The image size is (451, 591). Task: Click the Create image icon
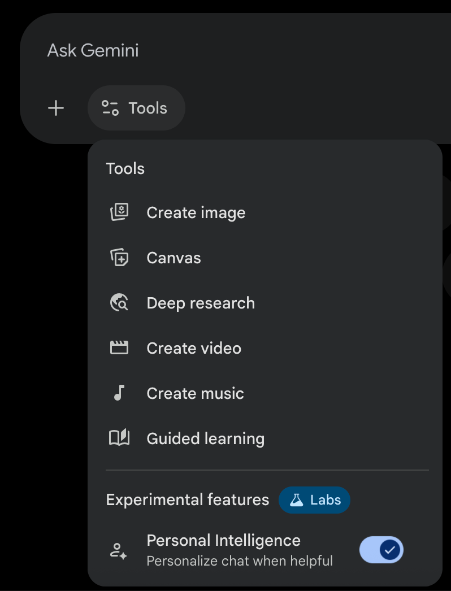pos(119,212)
